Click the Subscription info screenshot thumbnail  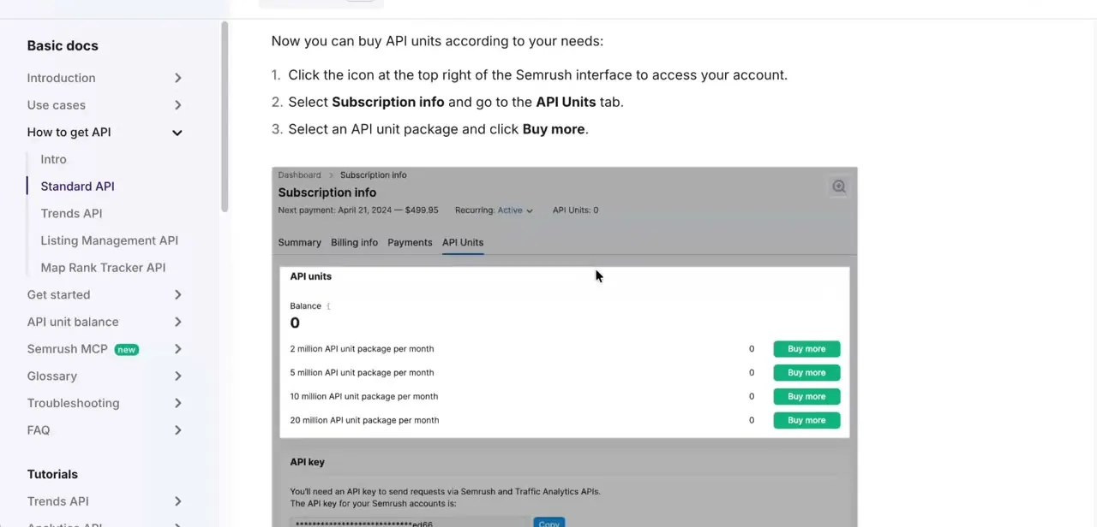(565, 347)
